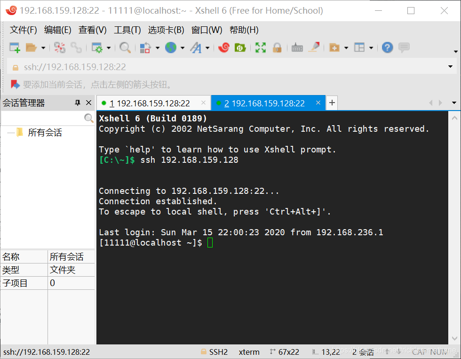Open the 查看(V) menu

92,30
